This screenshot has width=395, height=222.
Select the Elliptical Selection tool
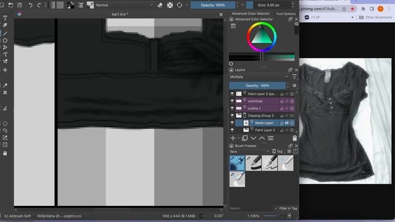[x=5, y=123]
